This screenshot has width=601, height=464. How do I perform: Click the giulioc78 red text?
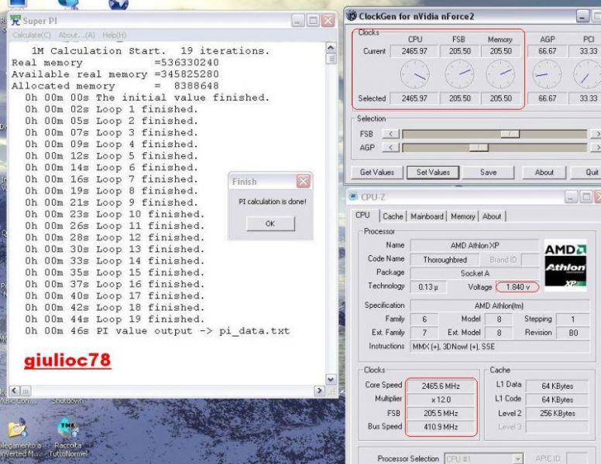(x=67, y=360)
